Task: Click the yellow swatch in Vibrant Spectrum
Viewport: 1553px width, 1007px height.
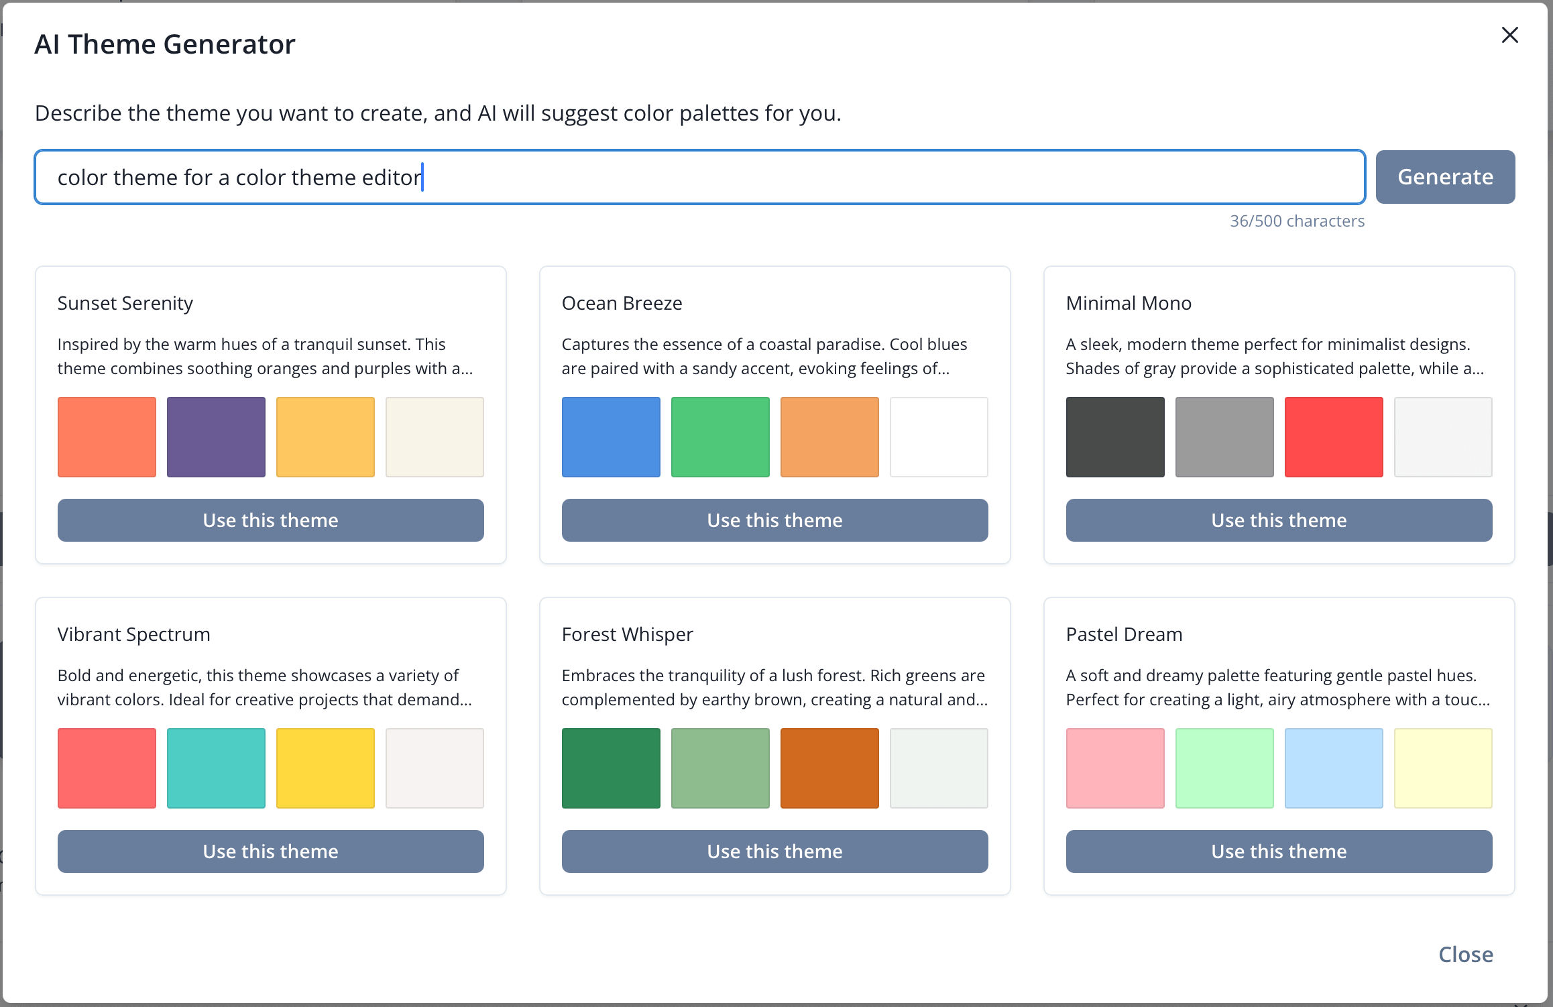Action: [325, 768]
